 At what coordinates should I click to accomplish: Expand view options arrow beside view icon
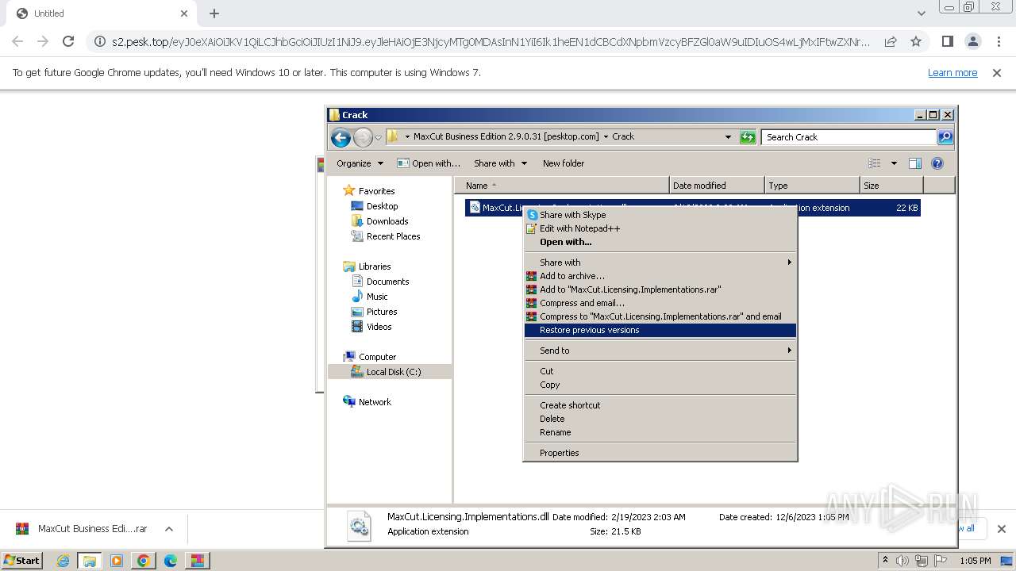[894, 163]
